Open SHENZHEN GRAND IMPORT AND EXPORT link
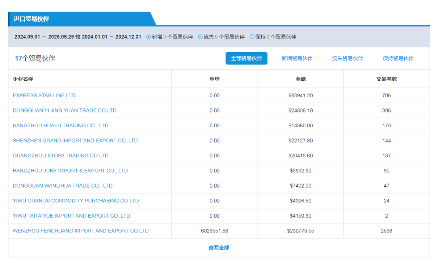 (x=75, y=141)
